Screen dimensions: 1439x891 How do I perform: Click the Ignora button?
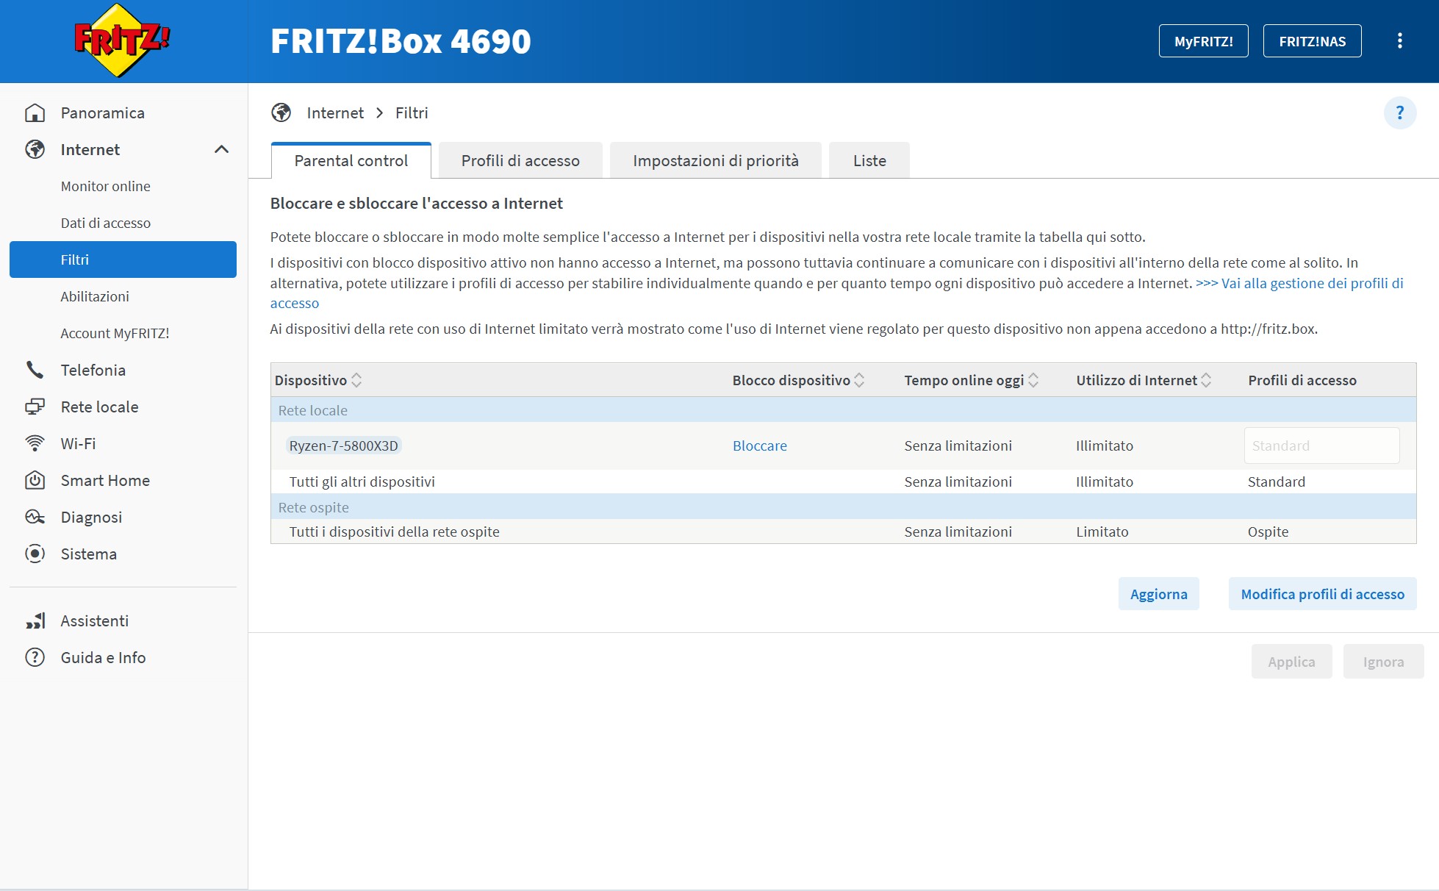click(x=1383, y=662)
